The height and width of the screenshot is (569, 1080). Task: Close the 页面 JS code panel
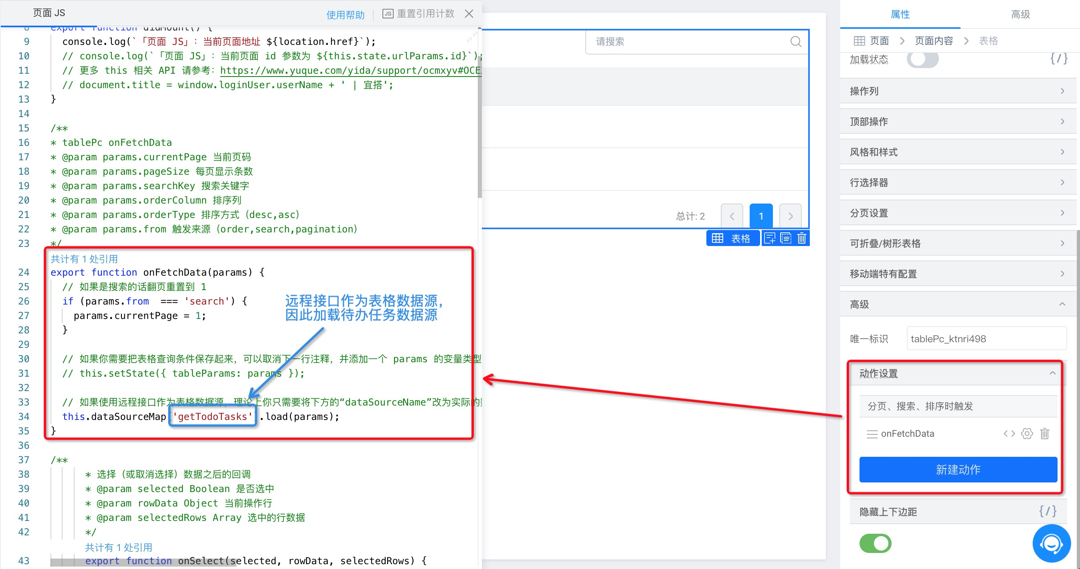coord(469,14)
